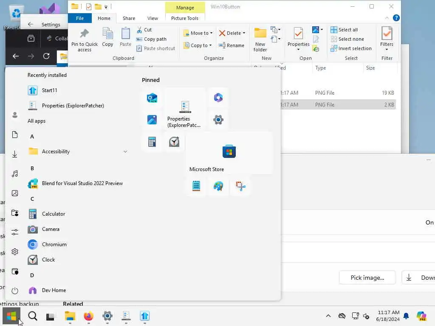Click the Type column header
Image resolution: width=435 pixels, height=326 pixels.
[320, 68]
